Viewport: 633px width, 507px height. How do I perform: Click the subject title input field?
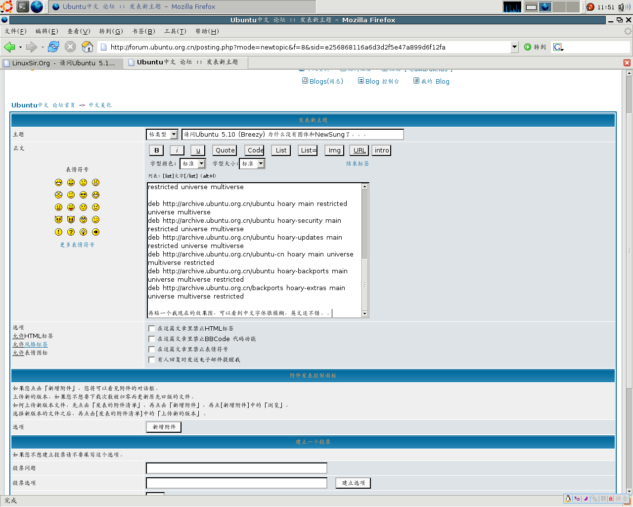click(293, 135)
